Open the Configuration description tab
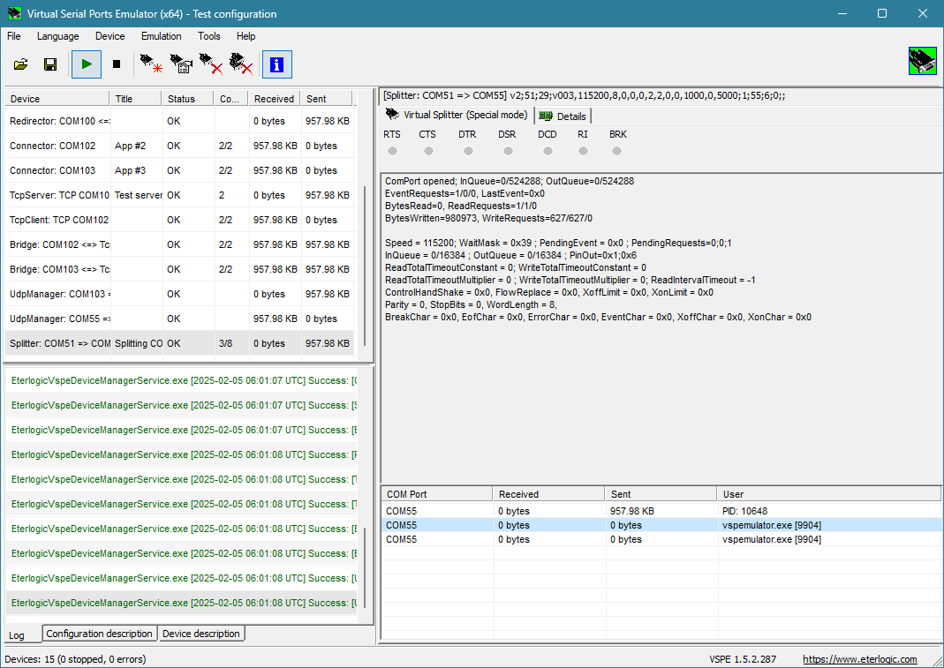Screen dimensions: 944x668 tap(99, 634)
